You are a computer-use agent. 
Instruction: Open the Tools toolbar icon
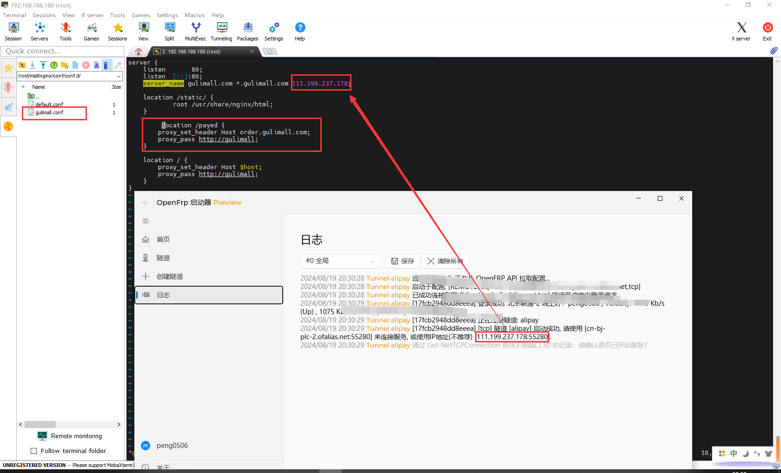[x=66, y=32]
